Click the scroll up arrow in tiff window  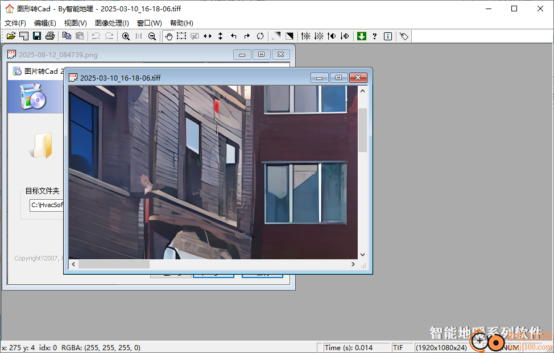(x=362, y=91)
